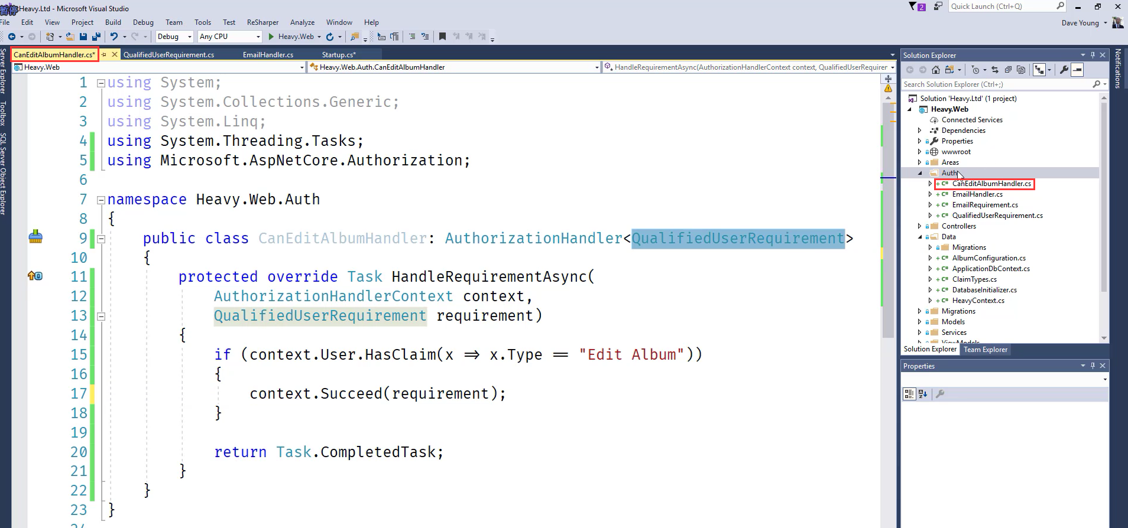Image resolution: width=1128 pixels, height=528 pixels.
Task: Click the Find in Files icon
Action: click(355, 37)
